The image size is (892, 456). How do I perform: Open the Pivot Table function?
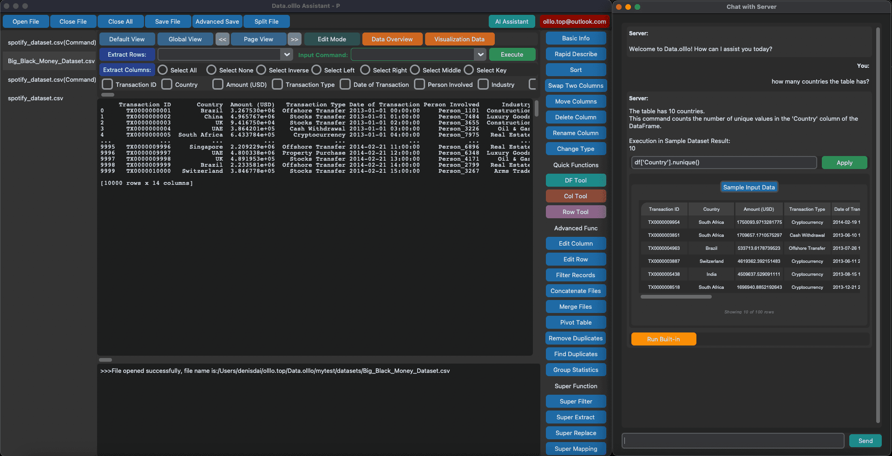tap(576, 322)
